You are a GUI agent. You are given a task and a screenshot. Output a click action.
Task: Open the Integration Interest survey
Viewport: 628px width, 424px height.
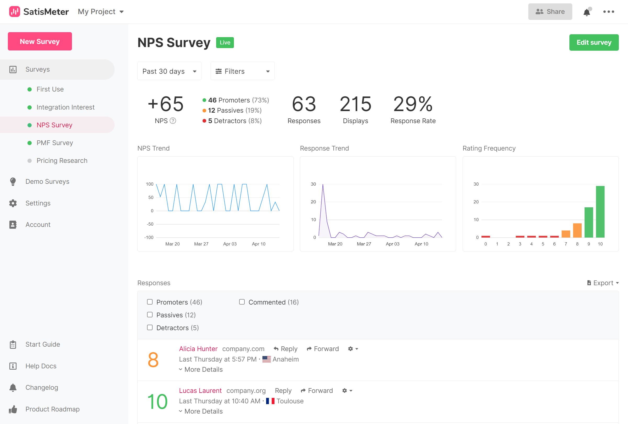[x=65, y=107]
